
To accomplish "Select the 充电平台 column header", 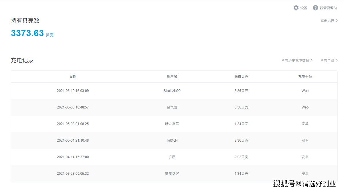I will coord(305,77).
